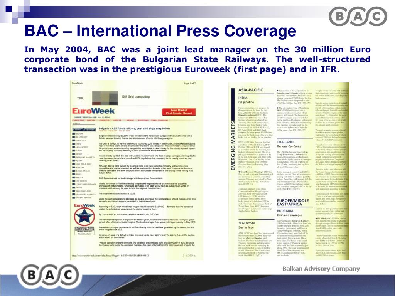Click Credit in EuroWeek sidebar
The height and width of the screenshot is (296, 395).
(x=77, y=154)
